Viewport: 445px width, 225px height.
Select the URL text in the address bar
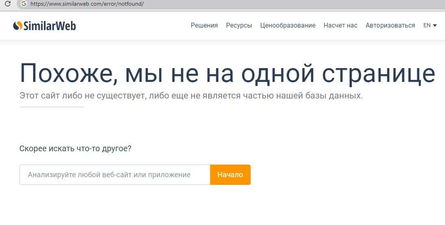(x=87, y=4)
